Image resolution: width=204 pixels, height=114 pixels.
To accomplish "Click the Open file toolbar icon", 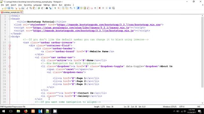I will [5, 8].
